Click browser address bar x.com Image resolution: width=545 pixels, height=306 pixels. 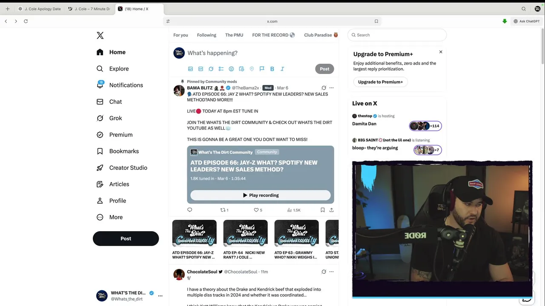tap(272, 21)
